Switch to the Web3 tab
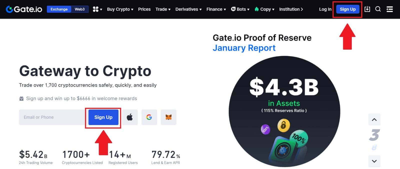The width and height of the screenshot is (400, 169). pos(79,9)
